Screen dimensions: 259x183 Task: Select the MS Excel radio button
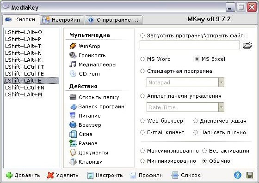coord(197,59)
